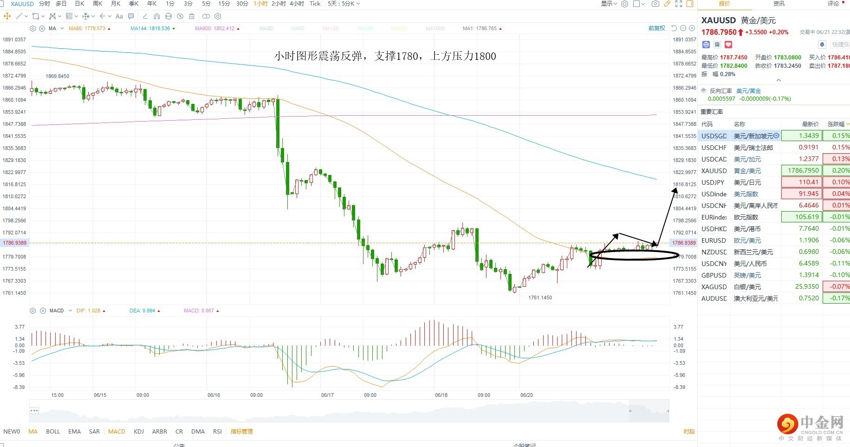Zoom in chart with plus icon
The image size is (850, 447).
click(x=692, y=28)
